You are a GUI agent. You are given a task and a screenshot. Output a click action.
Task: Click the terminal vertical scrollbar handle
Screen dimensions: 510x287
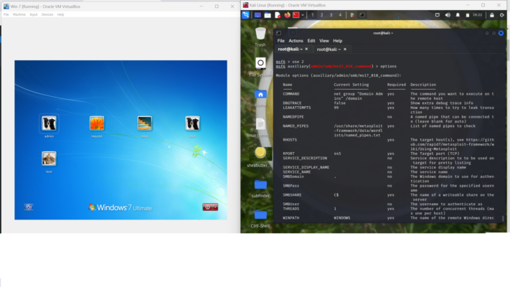[x=503, y=219]
